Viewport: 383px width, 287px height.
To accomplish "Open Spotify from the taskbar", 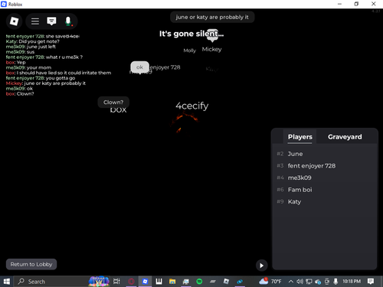I will tap(199, 282).
